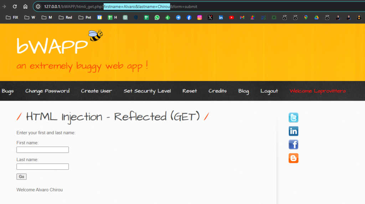Open Change Password page
Image resolution: width=365 pixels, height=204 pixels.
tap(47, 91)
